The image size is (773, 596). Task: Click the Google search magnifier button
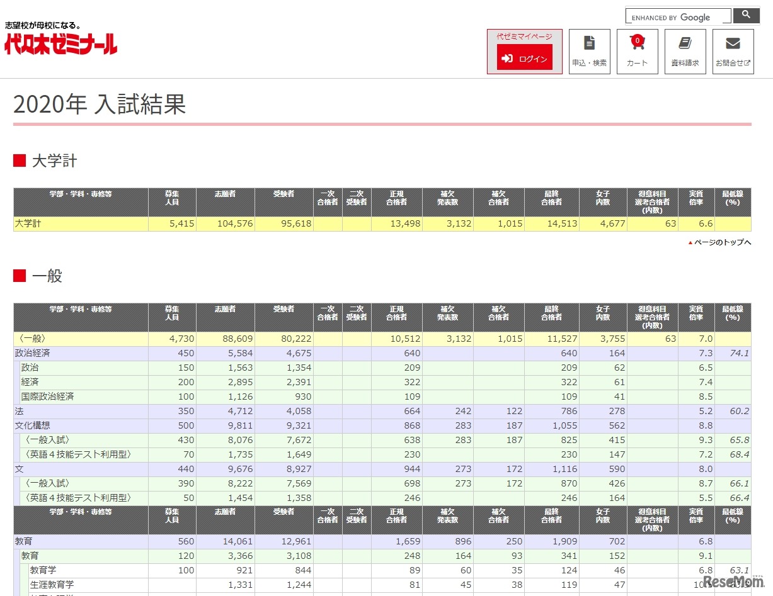coord(747,15)
